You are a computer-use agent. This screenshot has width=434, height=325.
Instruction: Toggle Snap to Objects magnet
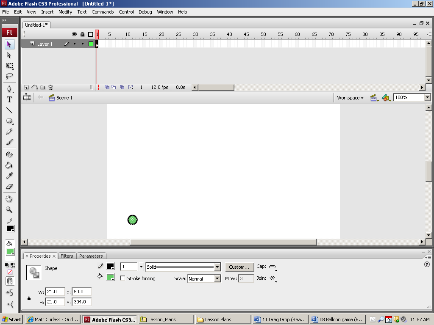[10, 281]
